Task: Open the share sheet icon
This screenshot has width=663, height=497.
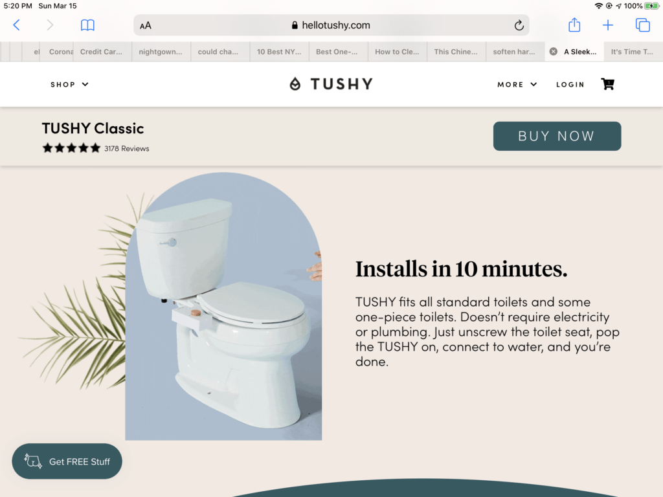Action: click(x=574, y=25)
